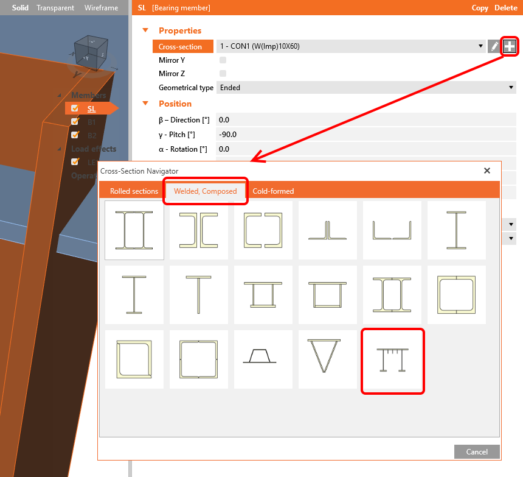Edit cross-section with pencil icon
This screenshot has height=477, width=523.
coord(494,46)
